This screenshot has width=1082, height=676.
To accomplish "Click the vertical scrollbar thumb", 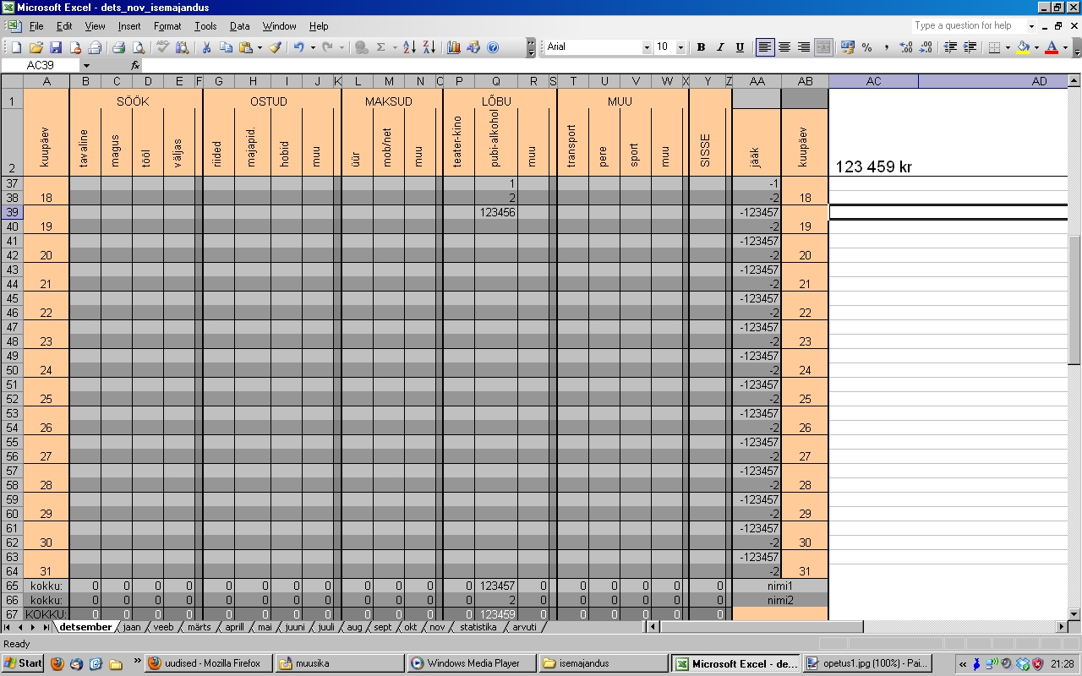I will click(1074, 300).
